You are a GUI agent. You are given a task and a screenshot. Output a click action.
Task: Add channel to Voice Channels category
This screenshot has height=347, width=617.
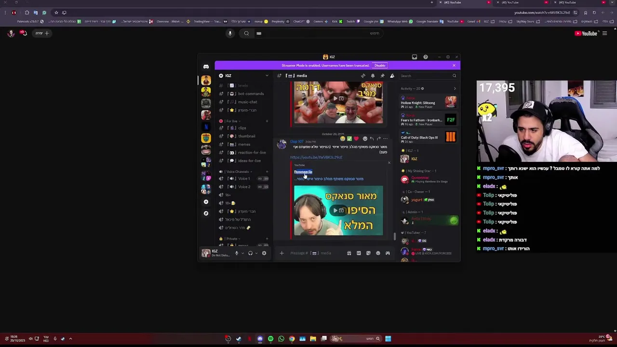coord(267,172)
